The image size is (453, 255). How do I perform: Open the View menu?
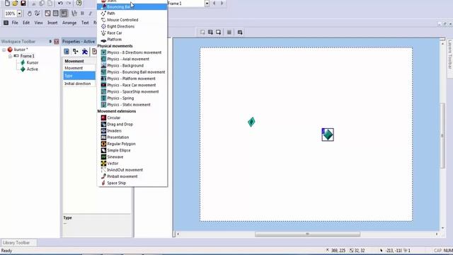point(38,23)
